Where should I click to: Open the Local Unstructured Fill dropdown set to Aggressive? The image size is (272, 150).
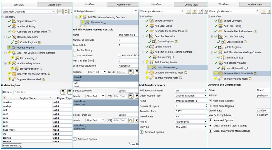[128, 66]
